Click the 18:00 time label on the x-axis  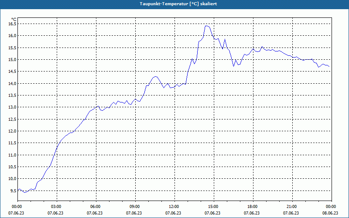click(253, 206)
